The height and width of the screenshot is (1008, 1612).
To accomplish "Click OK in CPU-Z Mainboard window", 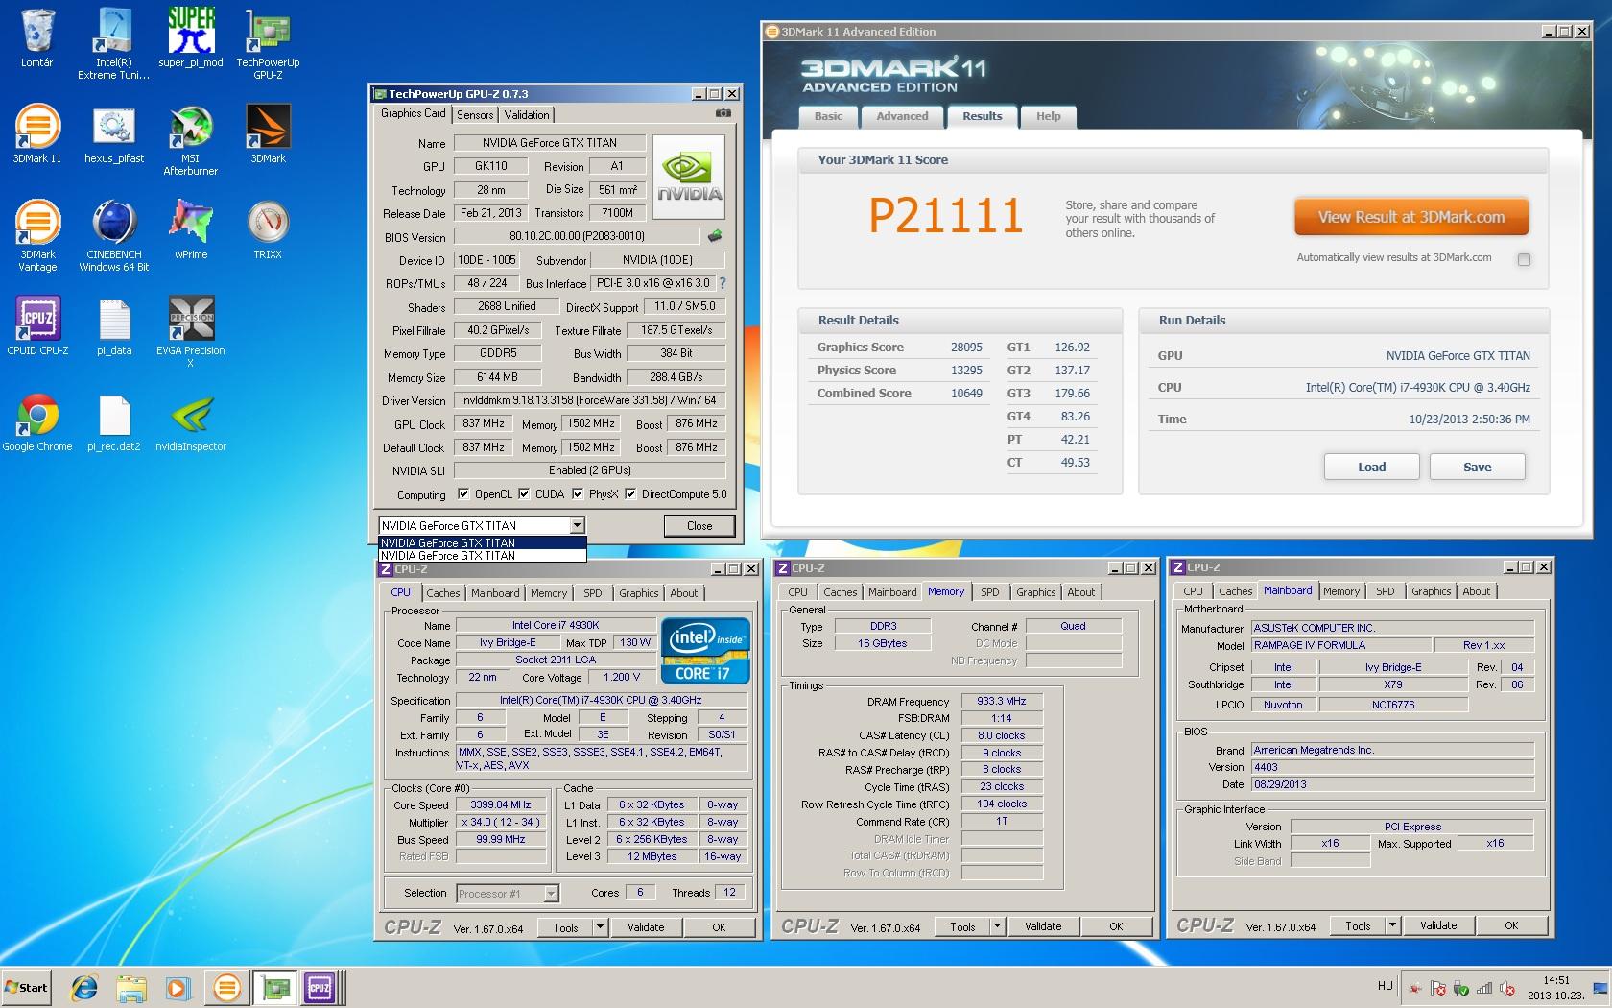I will point(1511,925).
